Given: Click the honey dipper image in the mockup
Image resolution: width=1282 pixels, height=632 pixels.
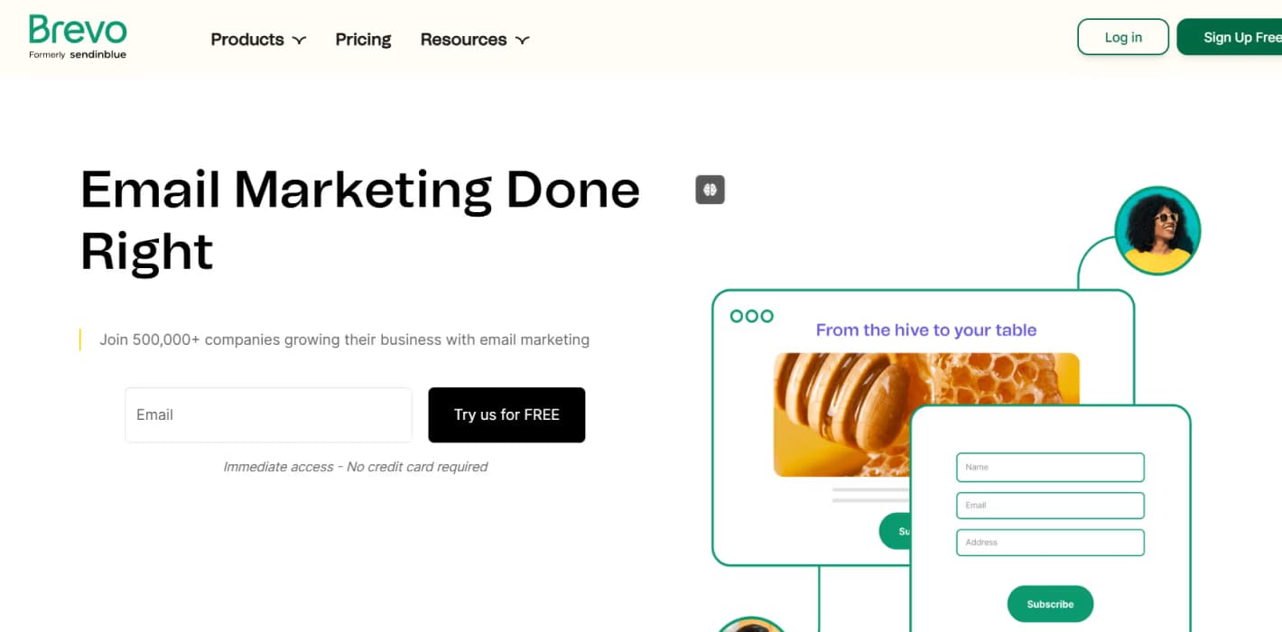Looking at the screenshot, I should pos(858,415).
